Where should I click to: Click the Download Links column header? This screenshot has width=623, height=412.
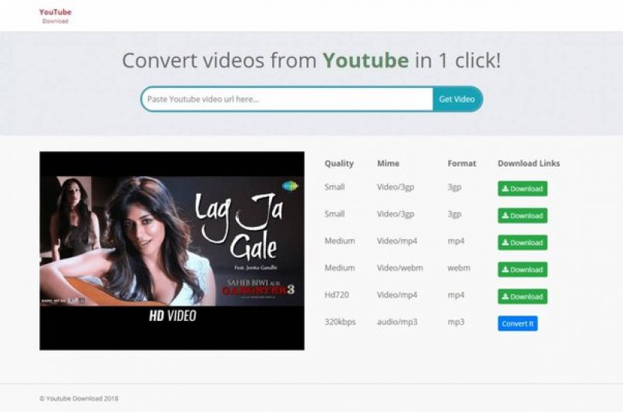click(x=528, y=164)
